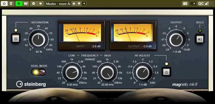Screen dimensions: 215x104
Task: Click the -2.6 dB input reading
Action: pyautogui.click(x=96, y=46)
